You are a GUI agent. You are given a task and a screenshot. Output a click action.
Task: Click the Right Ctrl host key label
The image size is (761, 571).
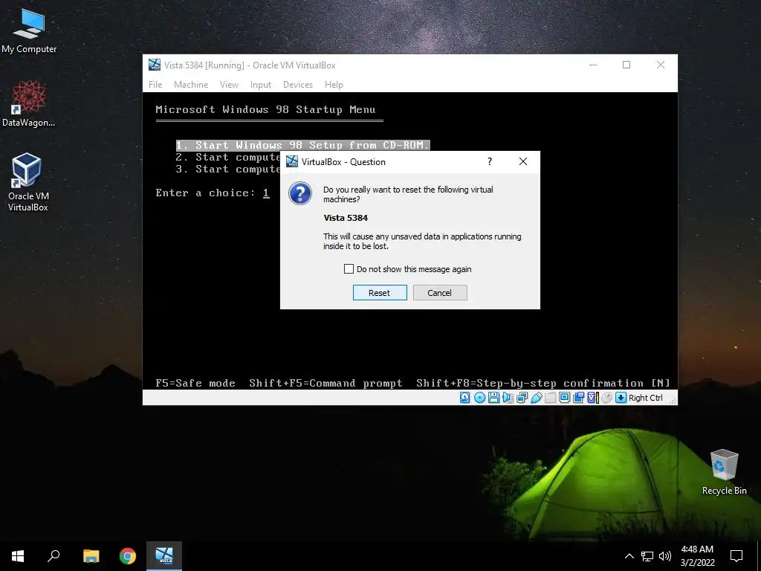click(646, 398)
